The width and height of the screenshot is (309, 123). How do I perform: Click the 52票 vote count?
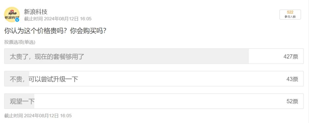click(292, 102)
